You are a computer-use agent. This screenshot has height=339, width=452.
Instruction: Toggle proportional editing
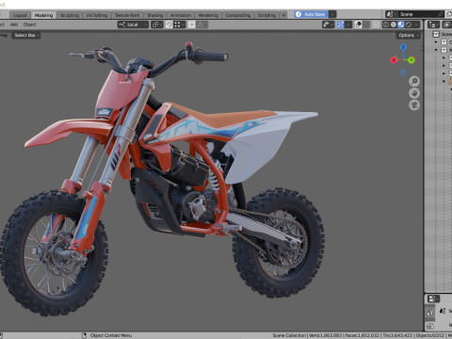coord(191,24)
